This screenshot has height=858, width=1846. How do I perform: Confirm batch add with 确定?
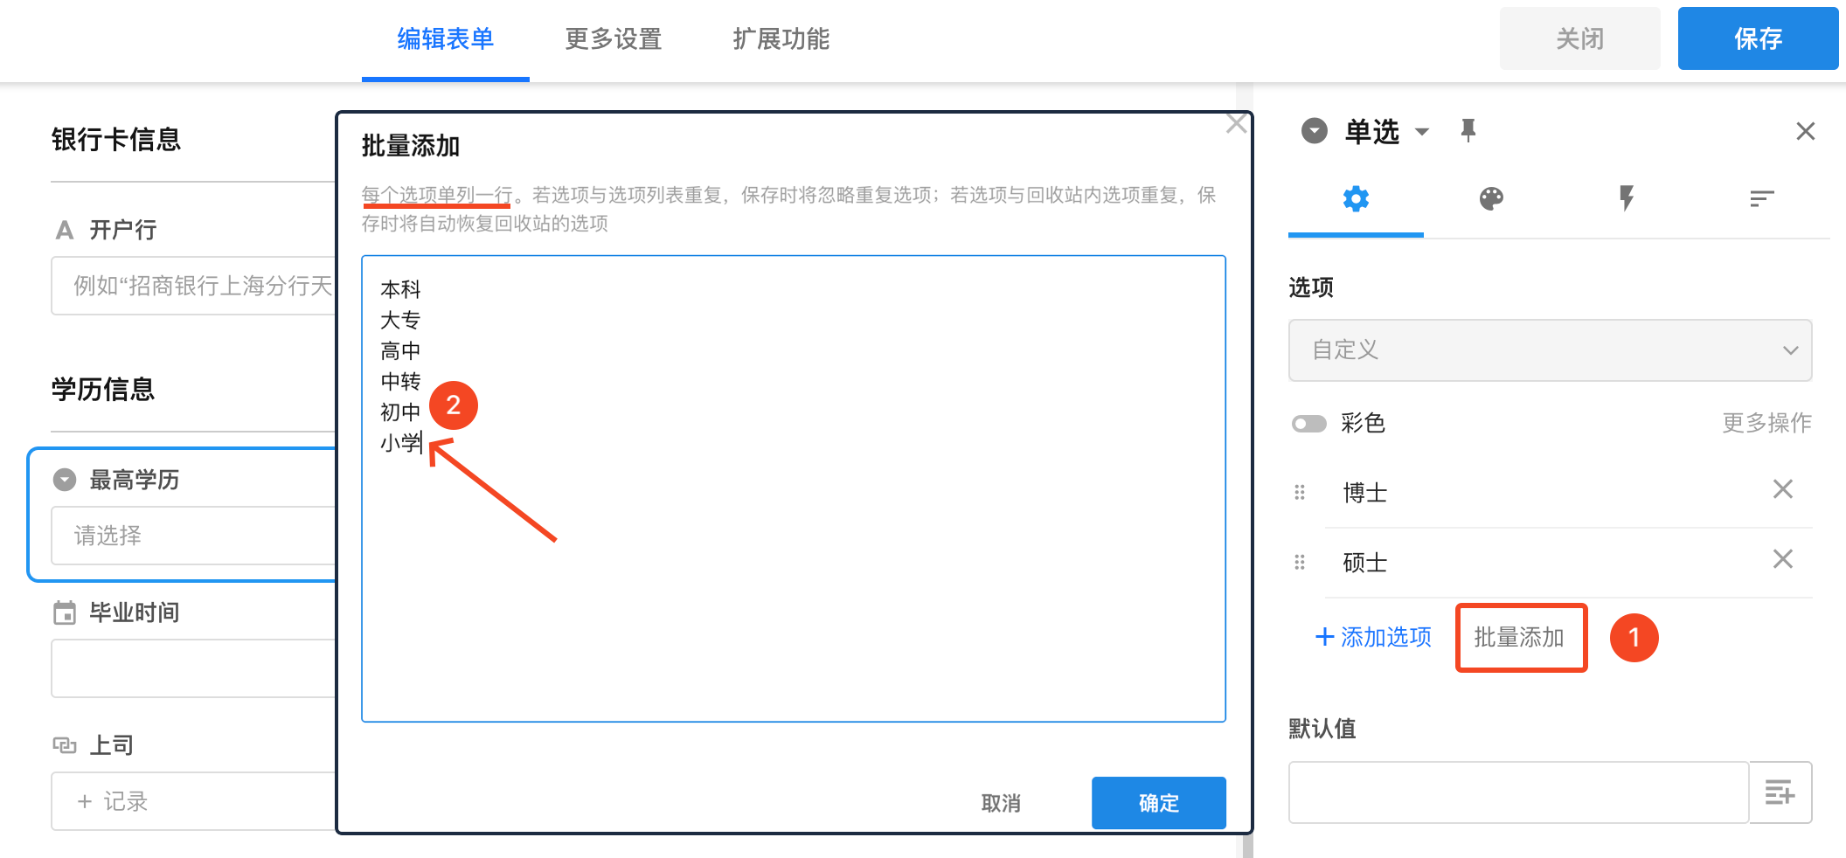tap(1158, 803)
